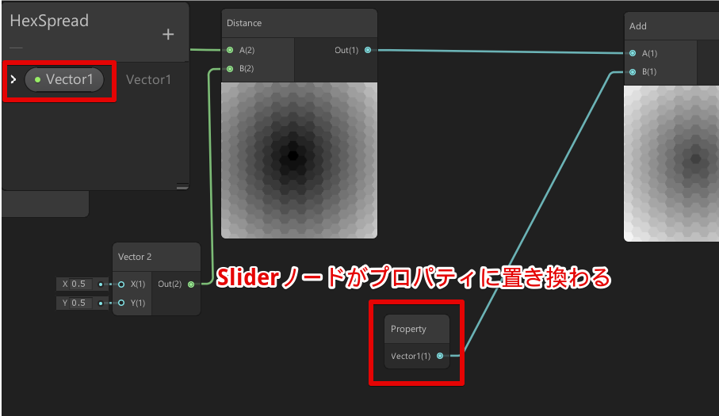
Task: Select the Property node header
Action: 416,329
